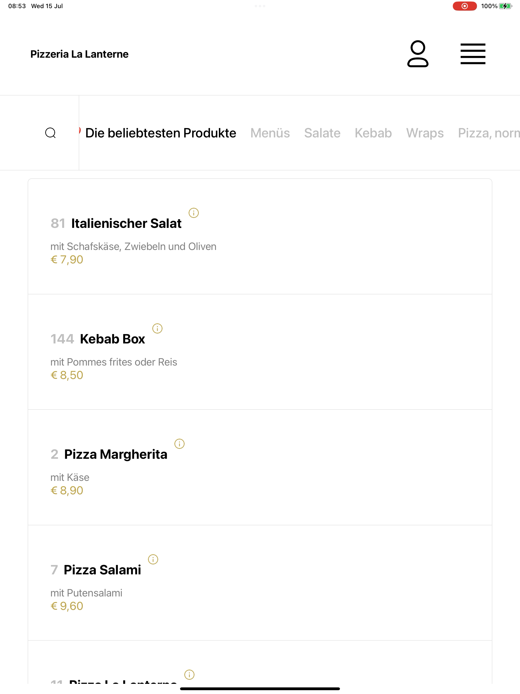The image size is (520, 694).
Task: Click price € 8,90
Action: (x=67, y=490)
